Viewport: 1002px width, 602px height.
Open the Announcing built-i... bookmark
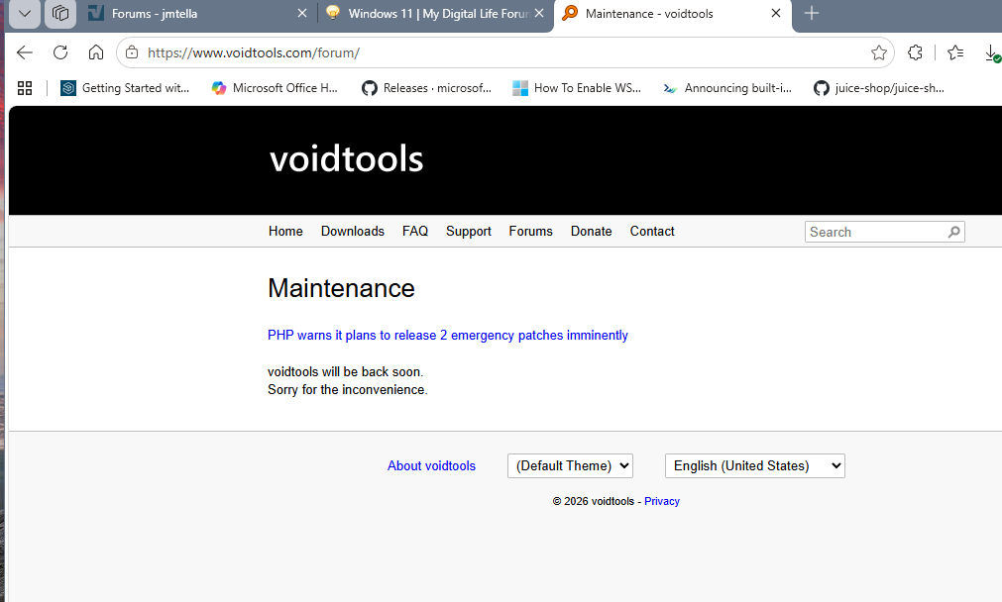pos(727,88)
